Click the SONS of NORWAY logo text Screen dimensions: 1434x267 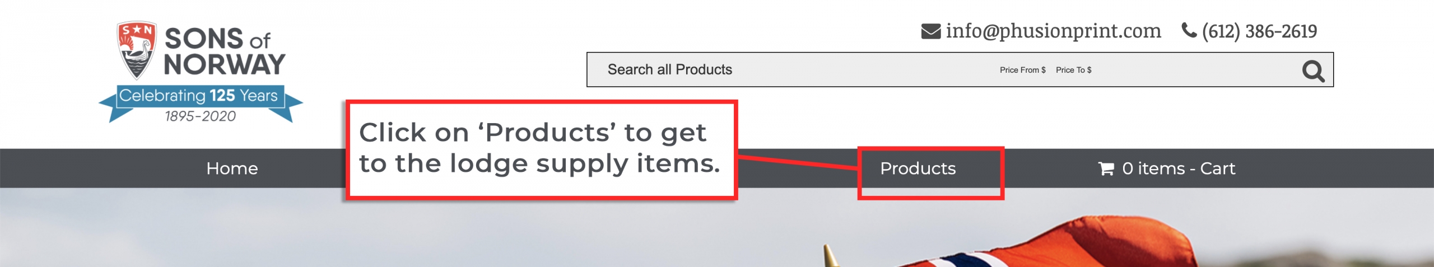pos(224,51)
